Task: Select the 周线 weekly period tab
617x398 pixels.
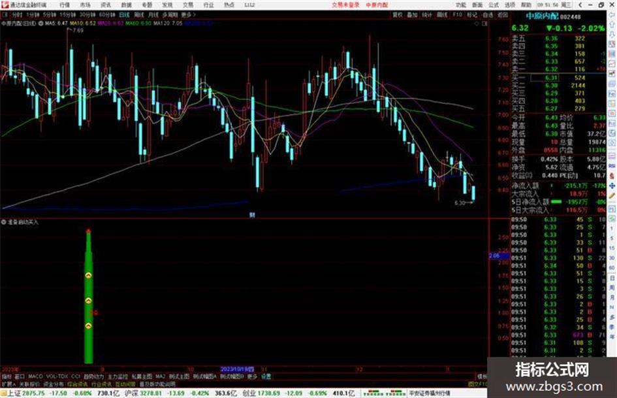Action: [139, 14]
